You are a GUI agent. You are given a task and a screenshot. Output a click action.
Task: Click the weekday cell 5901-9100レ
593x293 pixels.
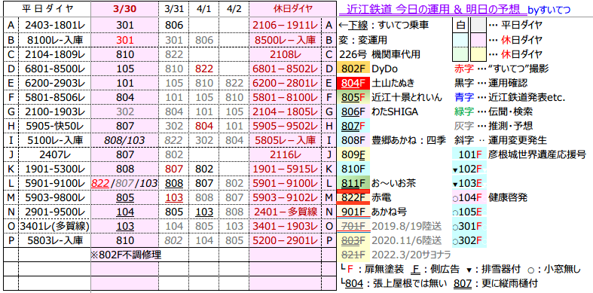pyautogui.click(x=55, y=183)
